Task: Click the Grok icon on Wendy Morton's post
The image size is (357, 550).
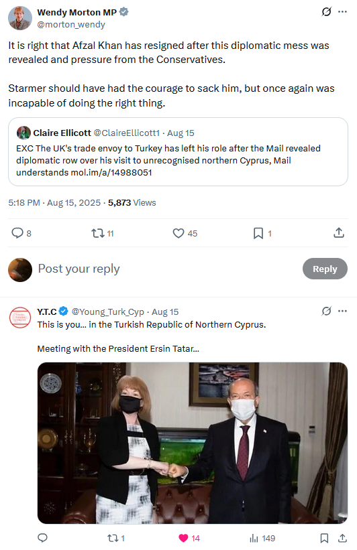Action: 326,12
